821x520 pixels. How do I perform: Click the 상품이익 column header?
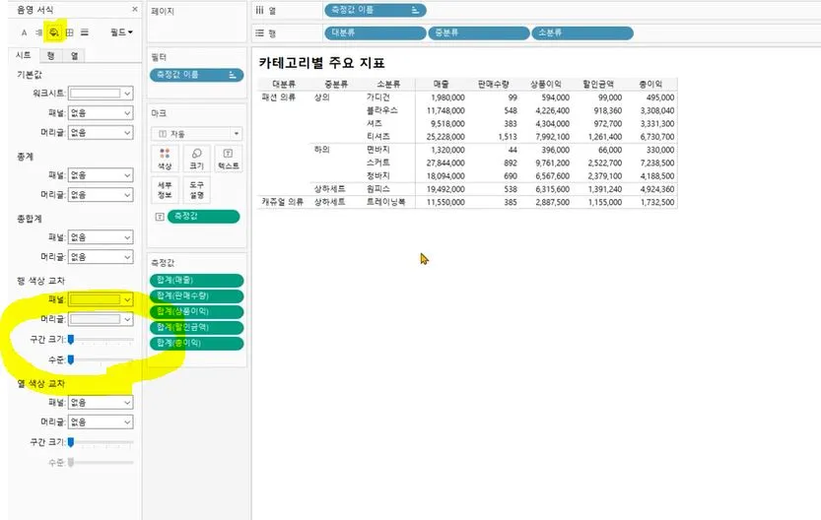[546, 85]
